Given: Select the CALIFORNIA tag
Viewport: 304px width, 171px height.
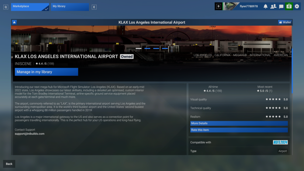Looking at the screenshot, I should [x=222, y=55].
